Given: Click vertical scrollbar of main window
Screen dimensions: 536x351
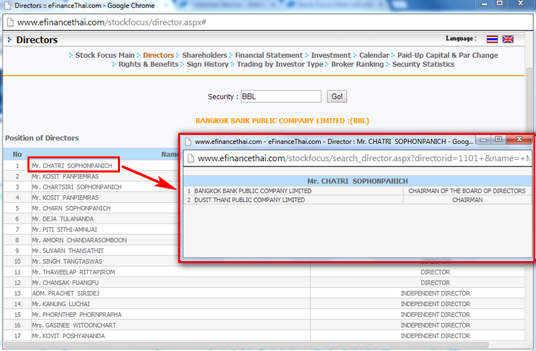Looking at the screenshot, I should 529,103.
